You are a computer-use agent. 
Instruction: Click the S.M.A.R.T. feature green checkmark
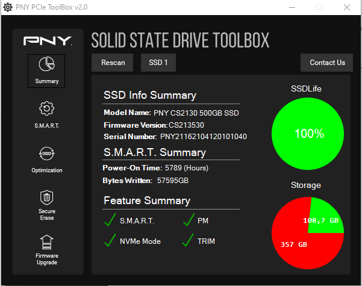110,220
